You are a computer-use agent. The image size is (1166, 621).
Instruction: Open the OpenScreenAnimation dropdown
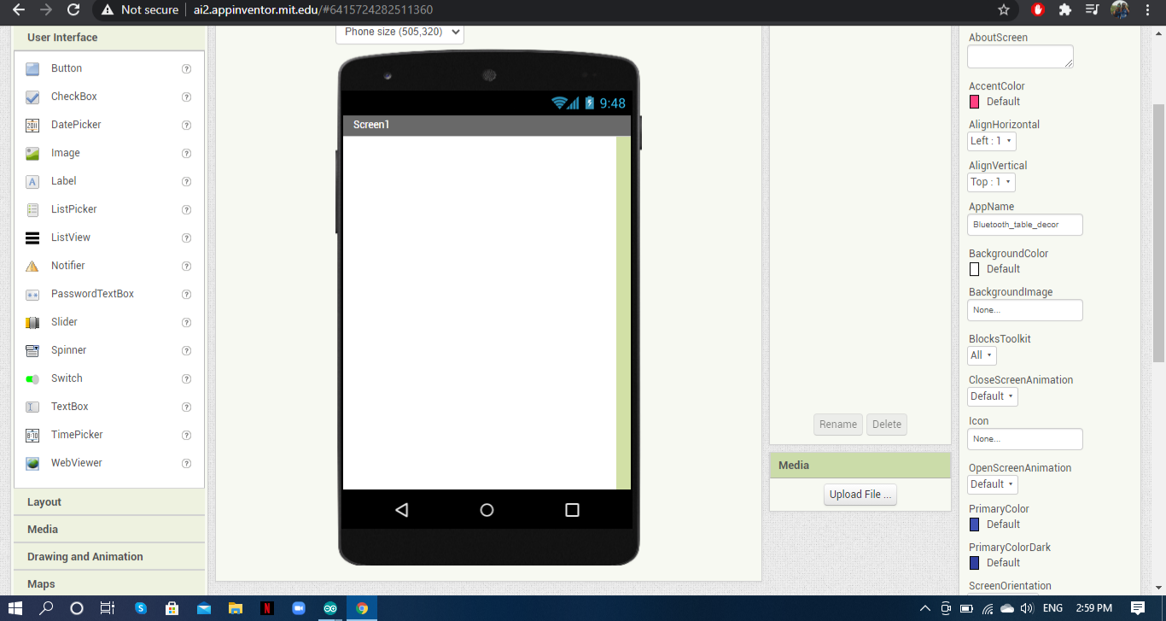point(993,484)
